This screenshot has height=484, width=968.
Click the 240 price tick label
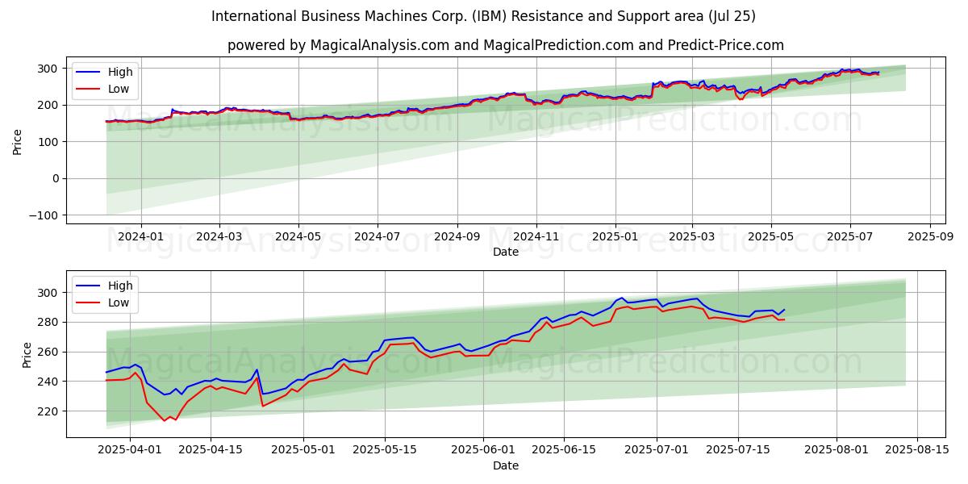point(47,382)
